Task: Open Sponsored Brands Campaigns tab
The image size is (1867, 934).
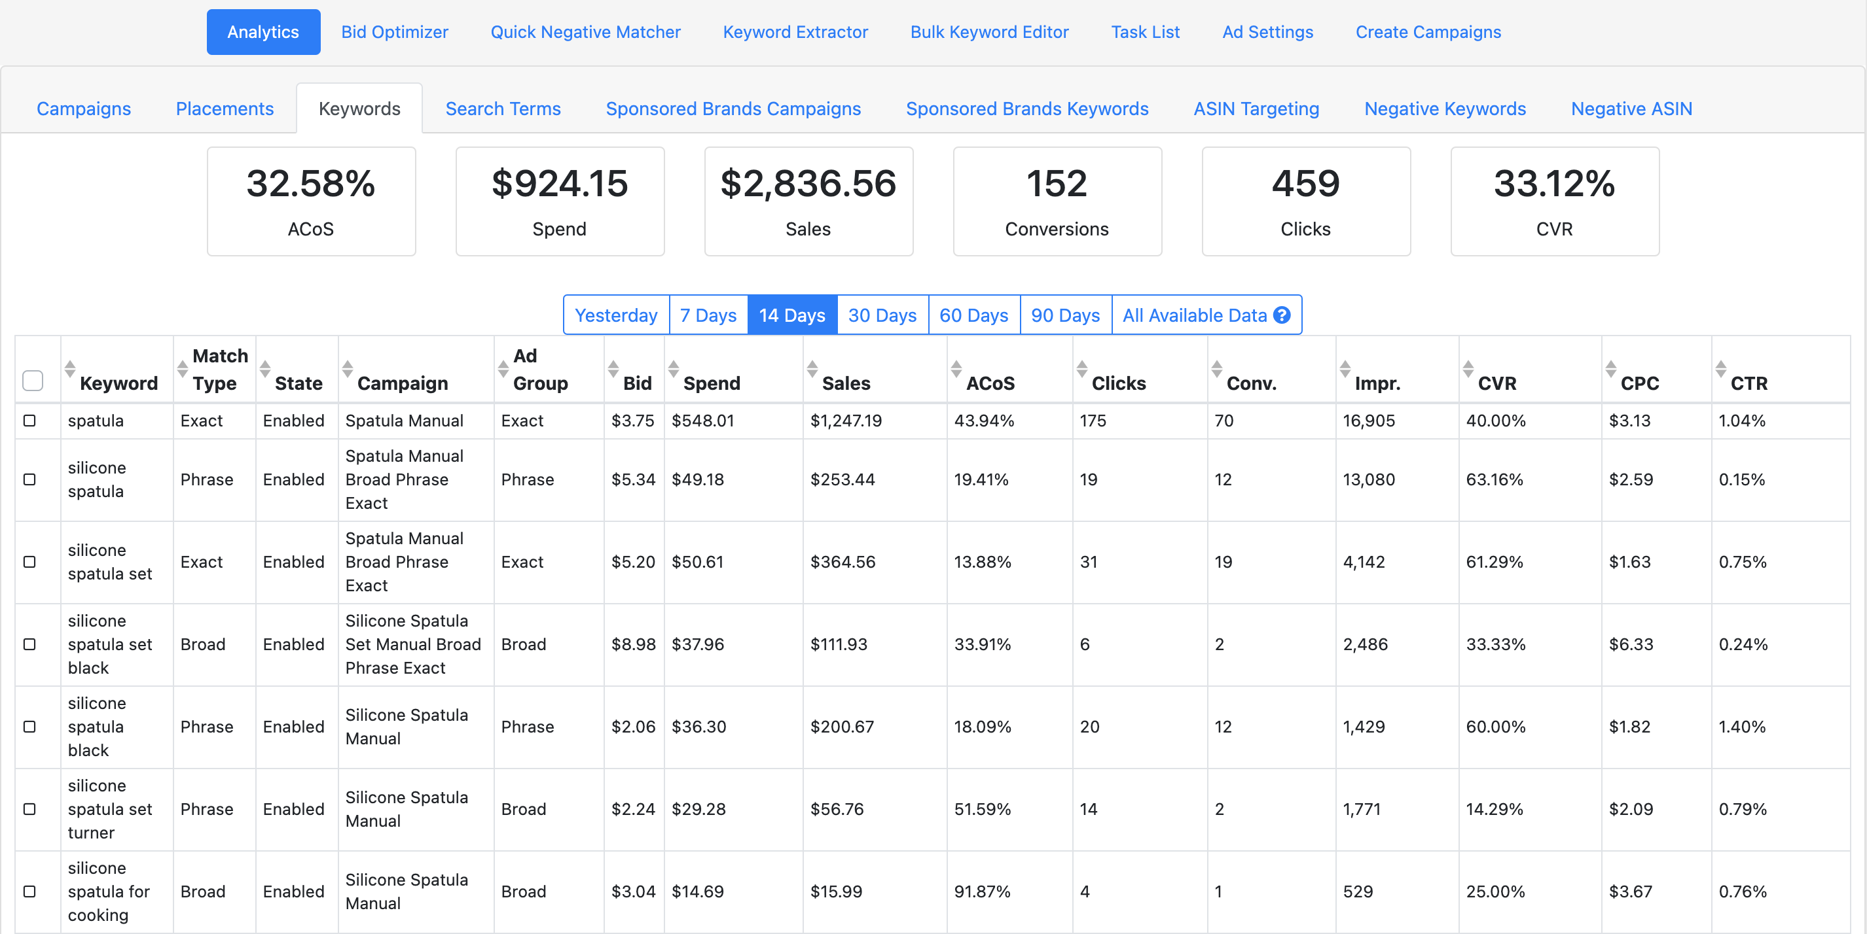Action: (x=733, y=109)
